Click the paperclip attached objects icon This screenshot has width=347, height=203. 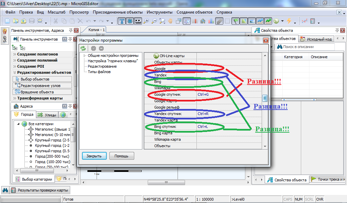pyautogui.click(x=219, y=21)
